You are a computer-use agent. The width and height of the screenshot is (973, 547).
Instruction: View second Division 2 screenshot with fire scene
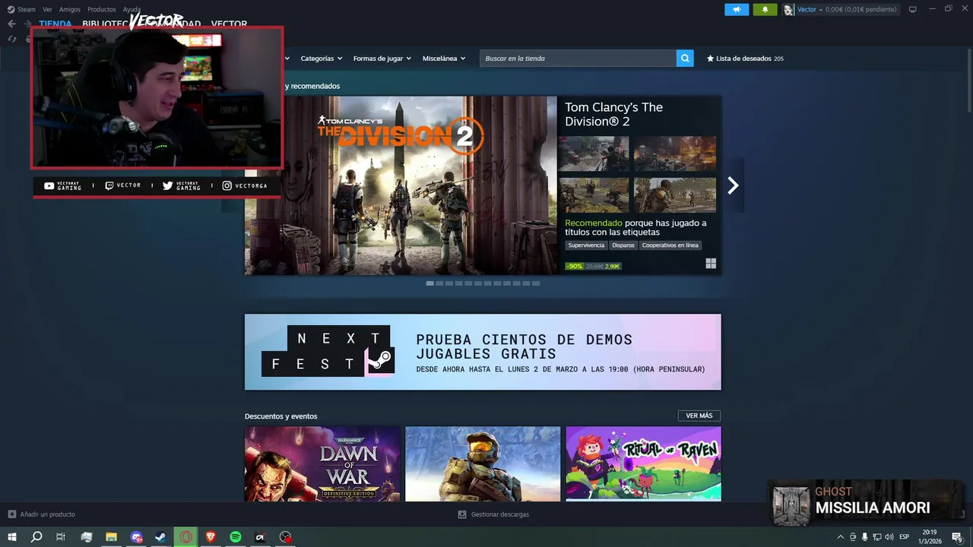(675, 154)
